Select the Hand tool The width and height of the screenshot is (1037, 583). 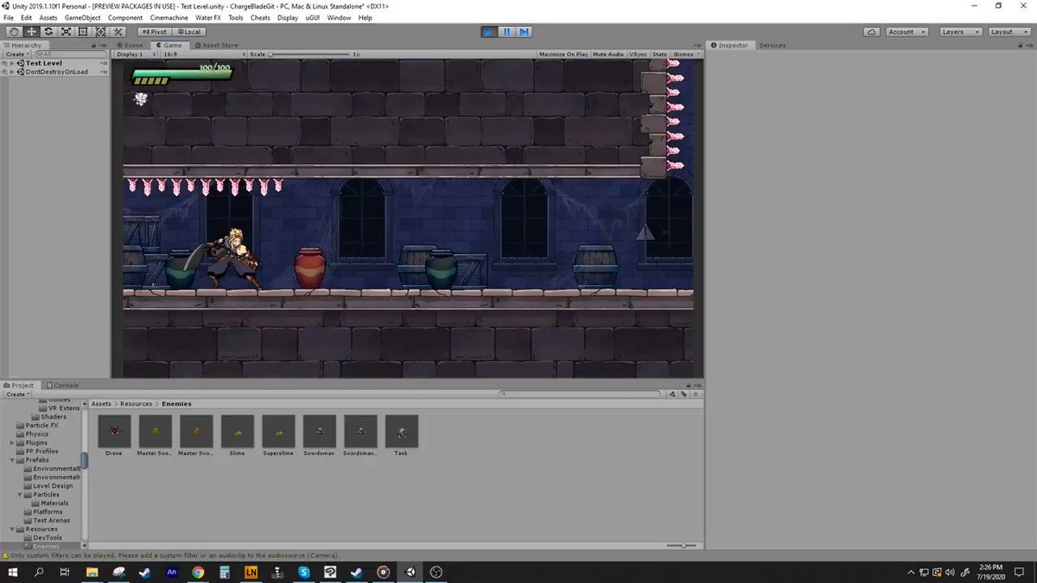coord(15,32)
